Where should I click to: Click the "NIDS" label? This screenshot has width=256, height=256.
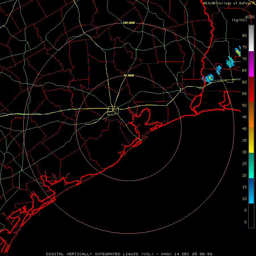pyautogui.click(x=250, y=17)
